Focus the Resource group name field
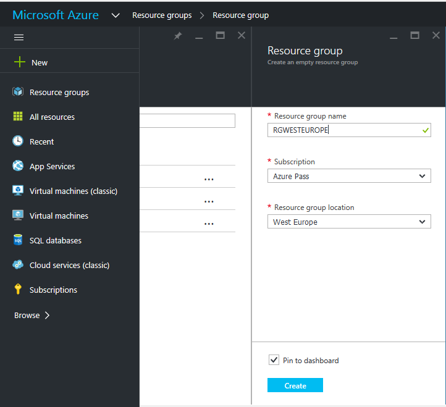446x407 pixels. [349, 130]
